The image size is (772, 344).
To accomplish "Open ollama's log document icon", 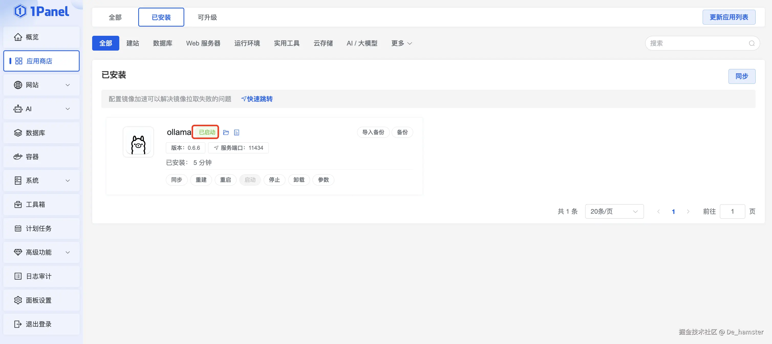I will (237, 133).
